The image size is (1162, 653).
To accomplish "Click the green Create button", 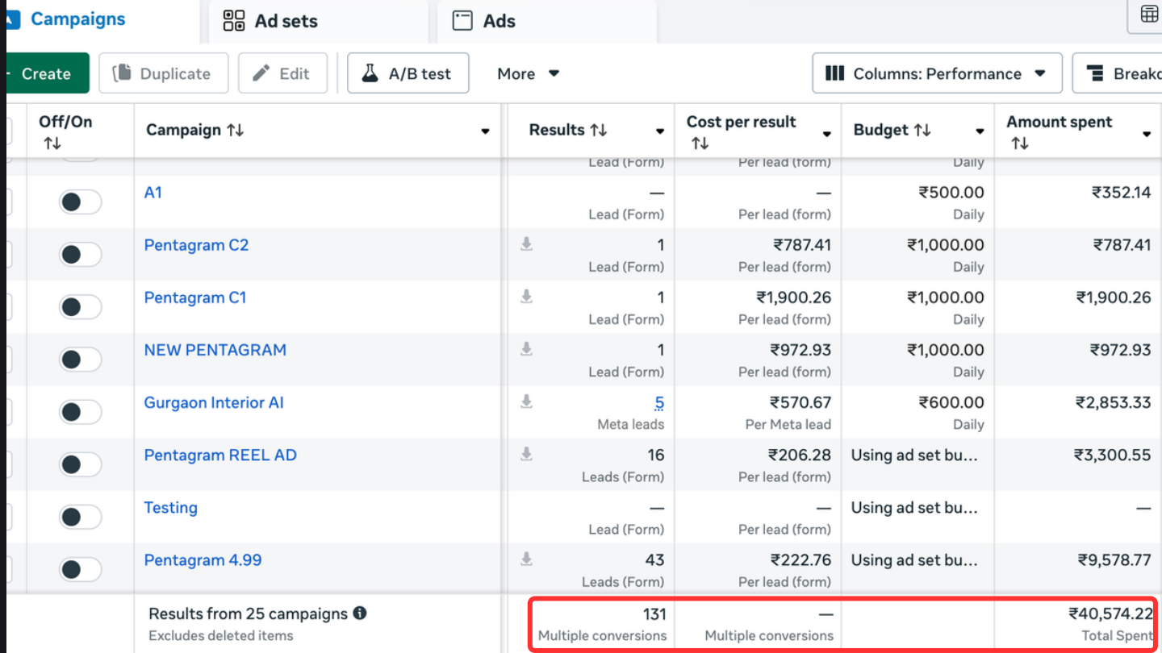I will click(47, 73).
